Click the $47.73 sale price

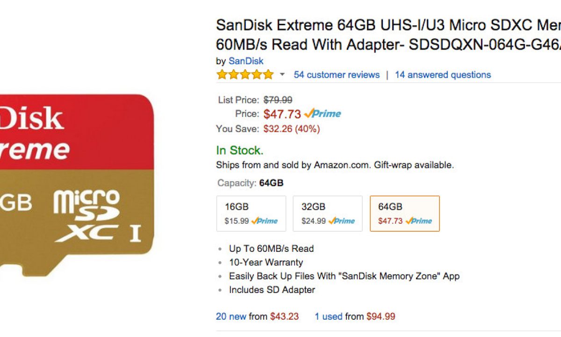pos(282,114)
